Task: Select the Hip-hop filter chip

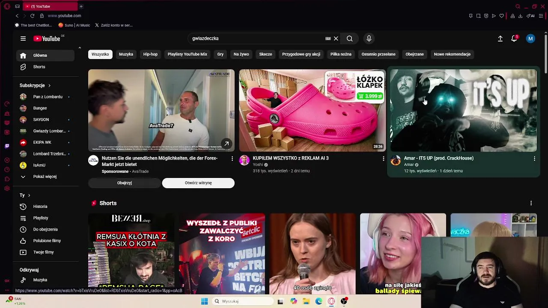Action: tap(150, 54)
